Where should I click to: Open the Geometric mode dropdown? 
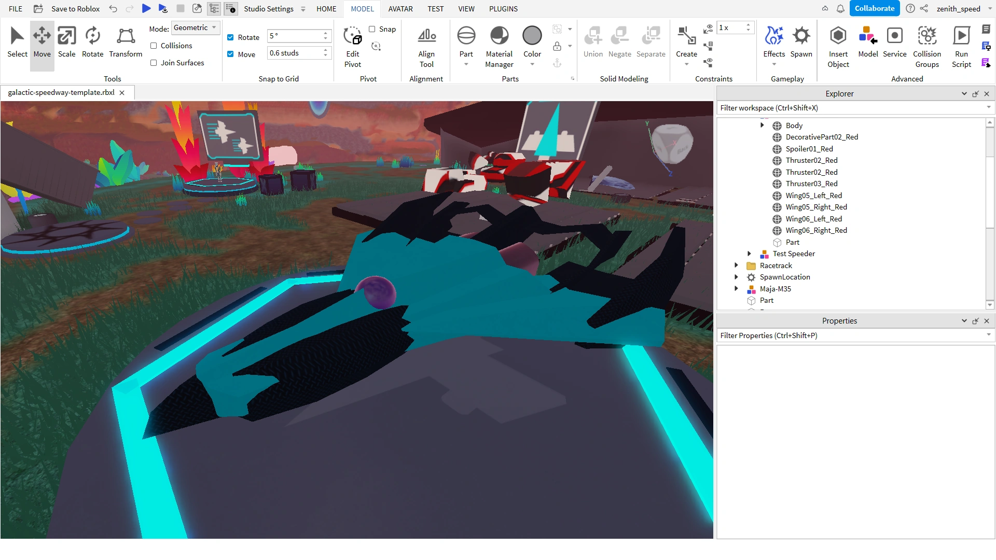click(x=196, y=28)
